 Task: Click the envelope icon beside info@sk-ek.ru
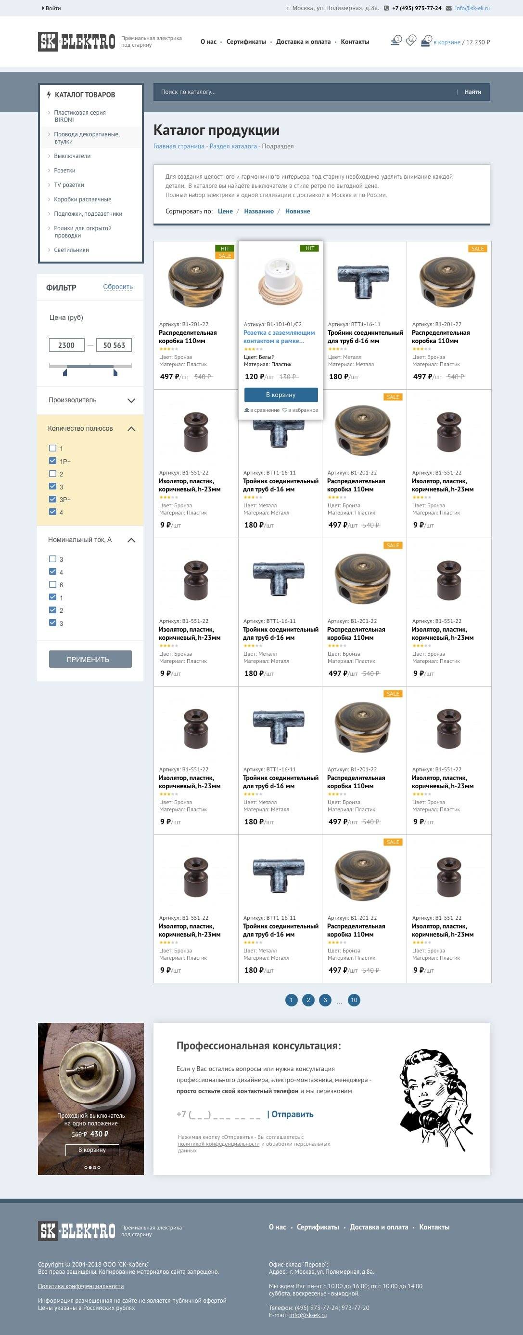point(448,8)
